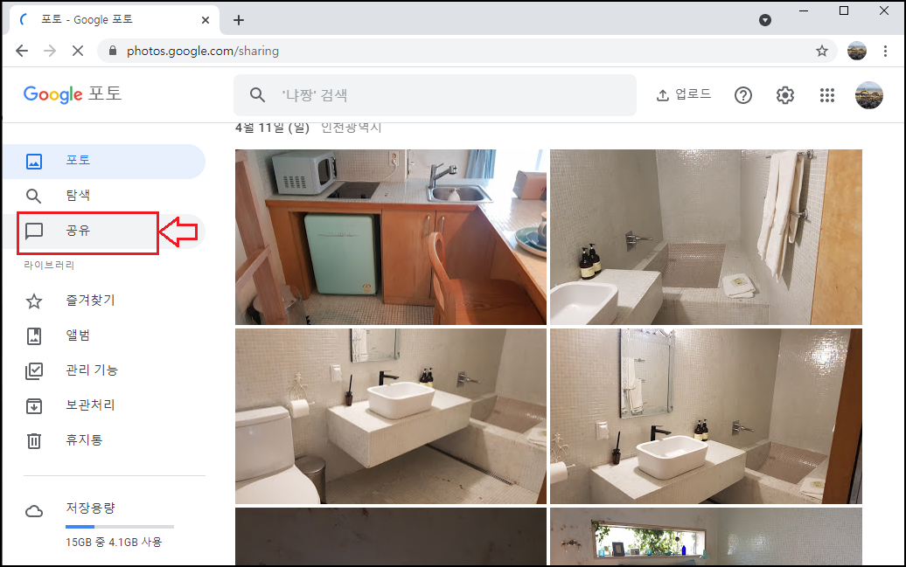The height and width of the screenshot is (567, 906).
Task: Click the 라이브러리 section label
Action: [49, 266]
